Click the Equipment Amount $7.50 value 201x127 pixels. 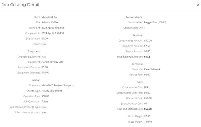(x=147, y=46)
